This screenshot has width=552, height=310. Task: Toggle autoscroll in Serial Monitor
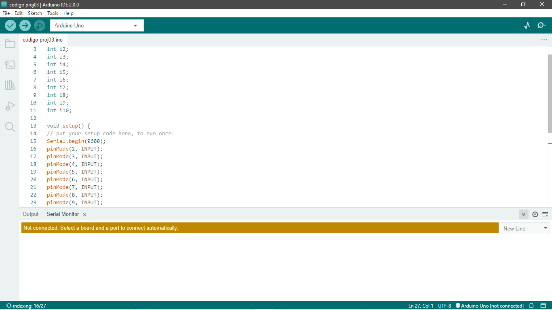[x=524, y=214]
